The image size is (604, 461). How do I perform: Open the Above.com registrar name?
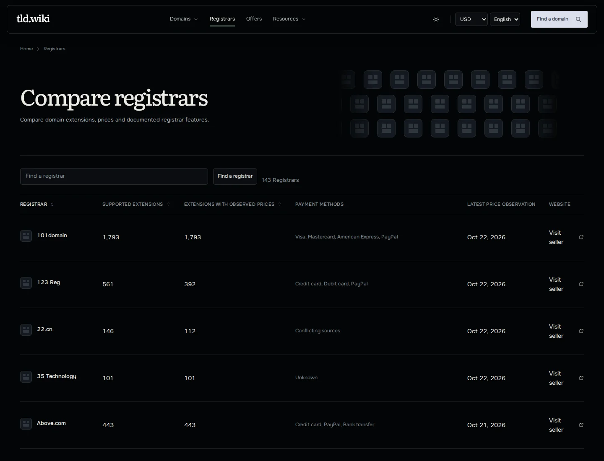pyautogui.click(x=52, y=423)
